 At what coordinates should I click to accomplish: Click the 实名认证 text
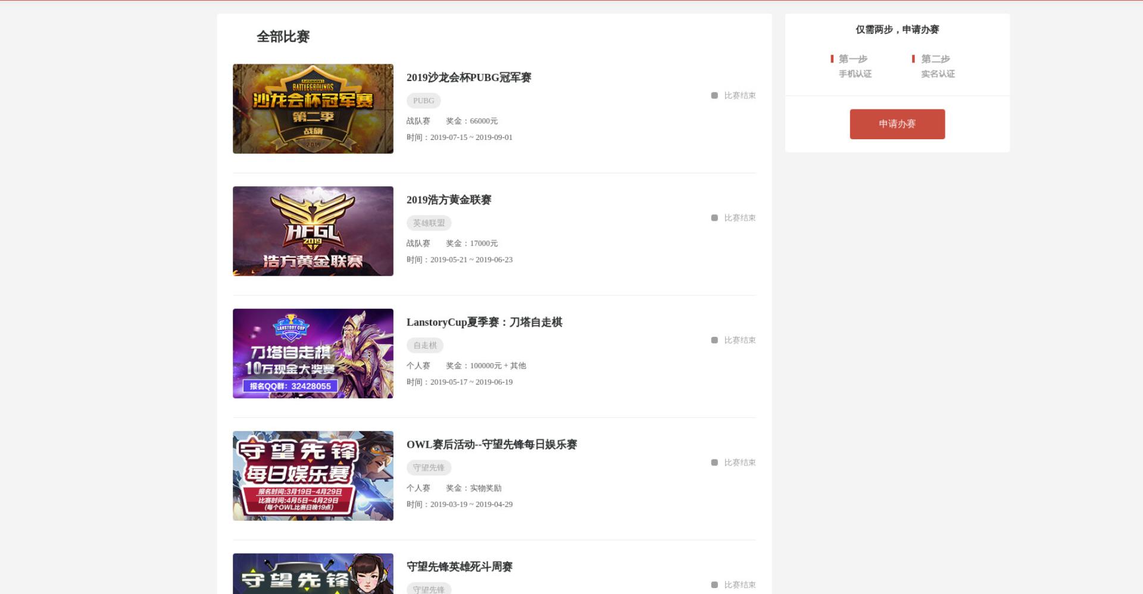[x=938, y=74]
